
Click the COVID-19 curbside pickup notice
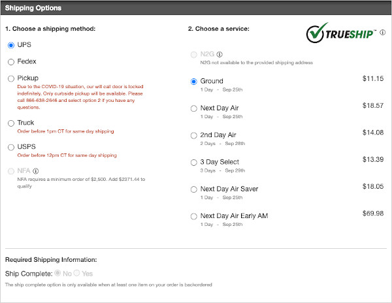80,97
